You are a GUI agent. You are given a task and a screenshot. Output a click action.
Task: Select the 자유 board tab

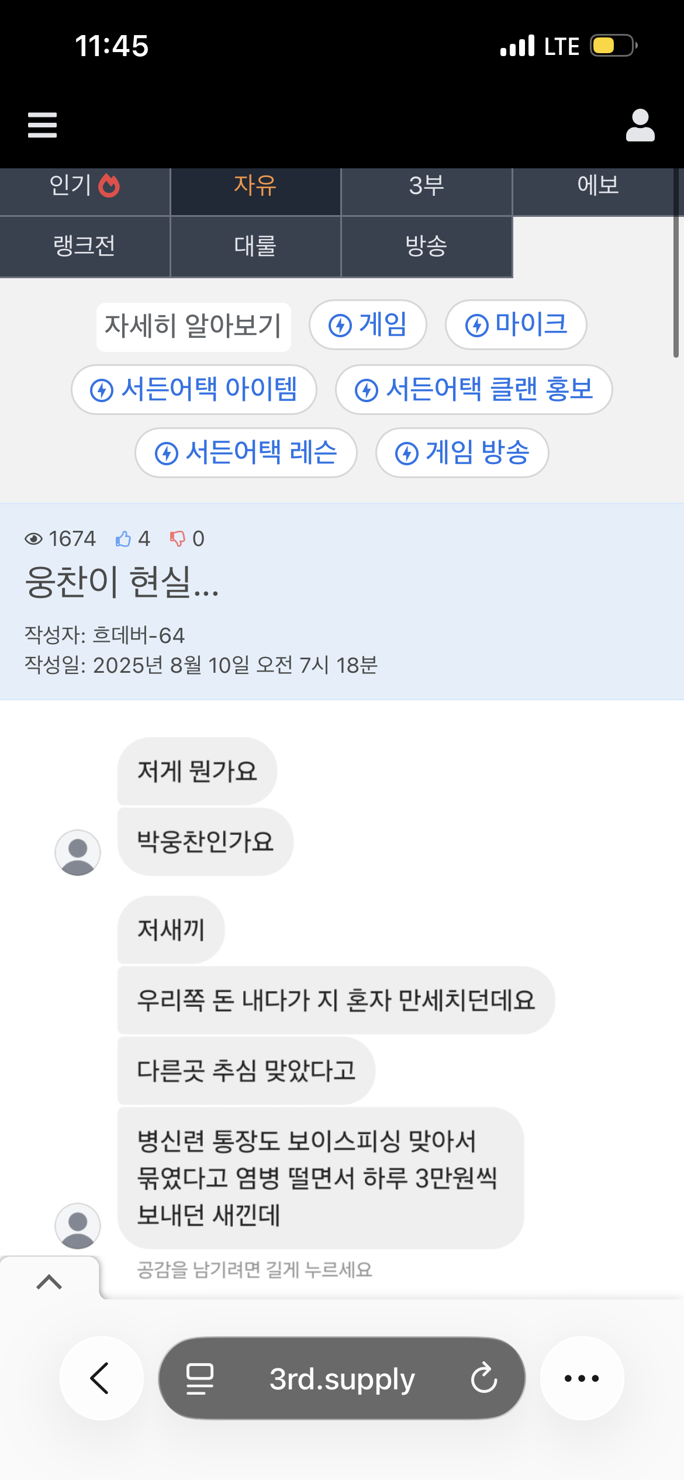click(255, 186)
